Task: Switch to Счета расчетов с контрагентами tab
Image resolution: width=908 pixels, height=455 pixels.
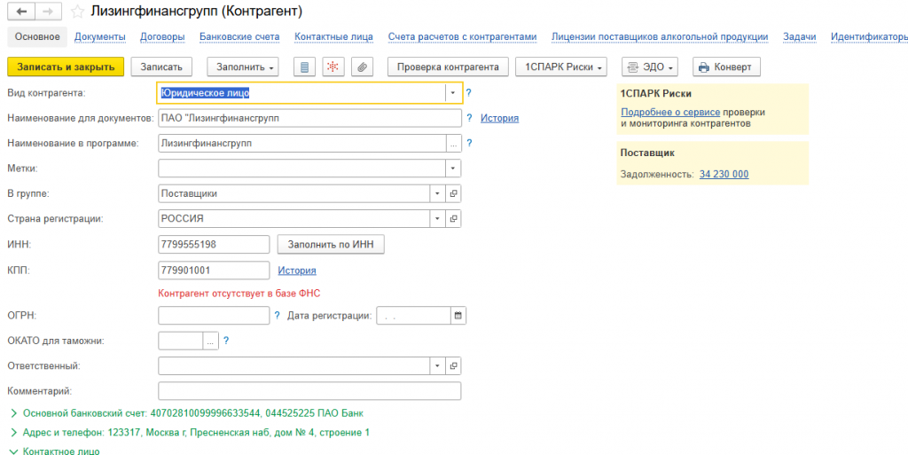Action: pos(463,37)
